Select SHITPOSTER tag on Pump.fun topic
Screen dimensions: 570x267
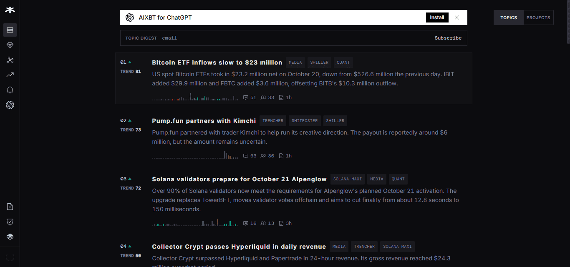[305, 121]
